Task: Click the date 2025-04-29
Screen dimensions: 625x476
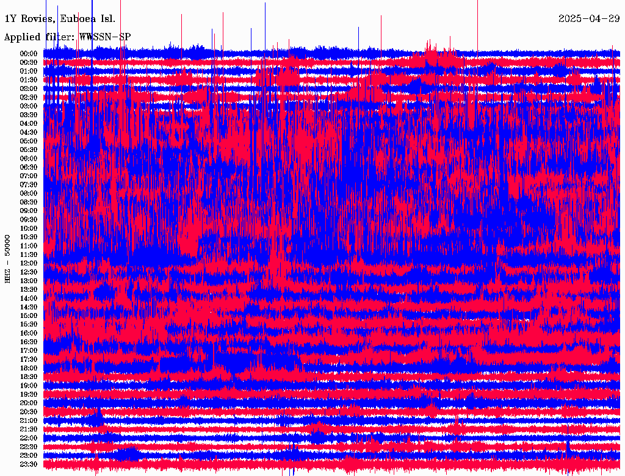Action: (x=588, y=18)
